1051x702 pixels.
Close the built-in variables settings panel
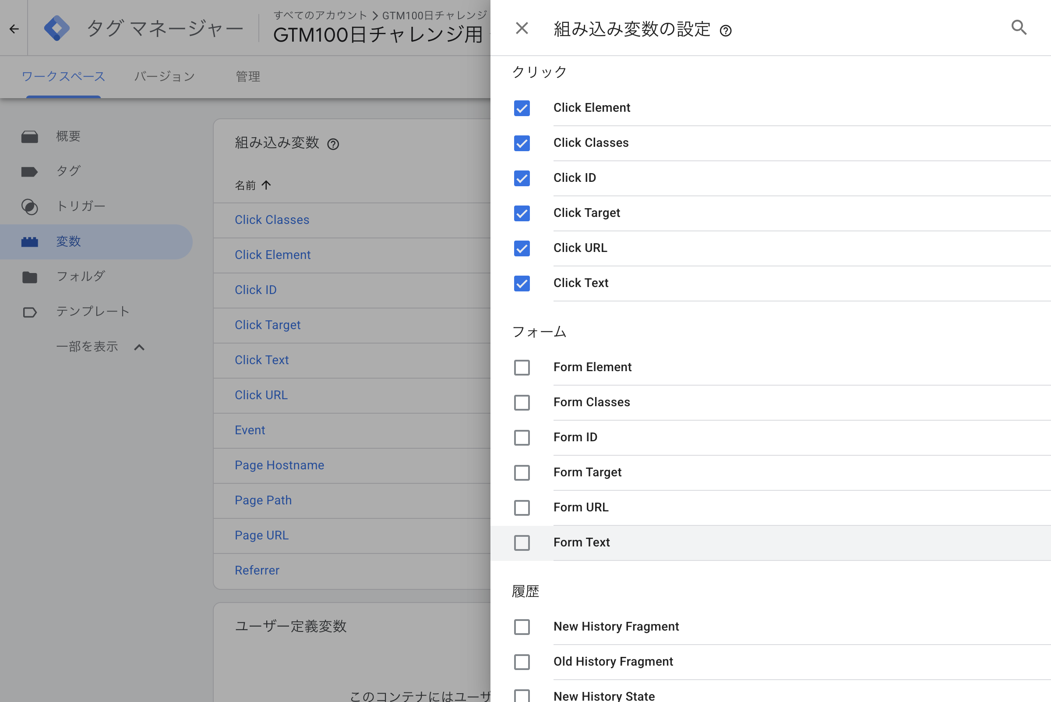tap(522, 28)
